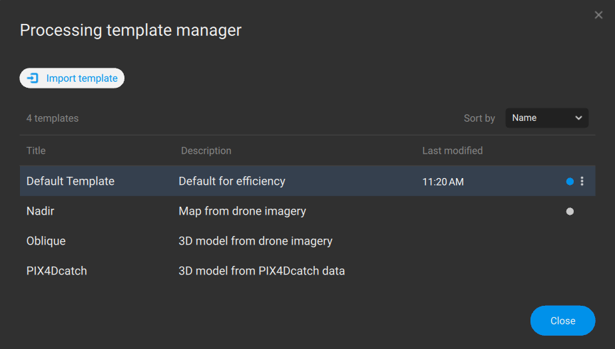Screen dimensions: 615x349
Task: Click the import arrow icon
Action: click(32, 78)
